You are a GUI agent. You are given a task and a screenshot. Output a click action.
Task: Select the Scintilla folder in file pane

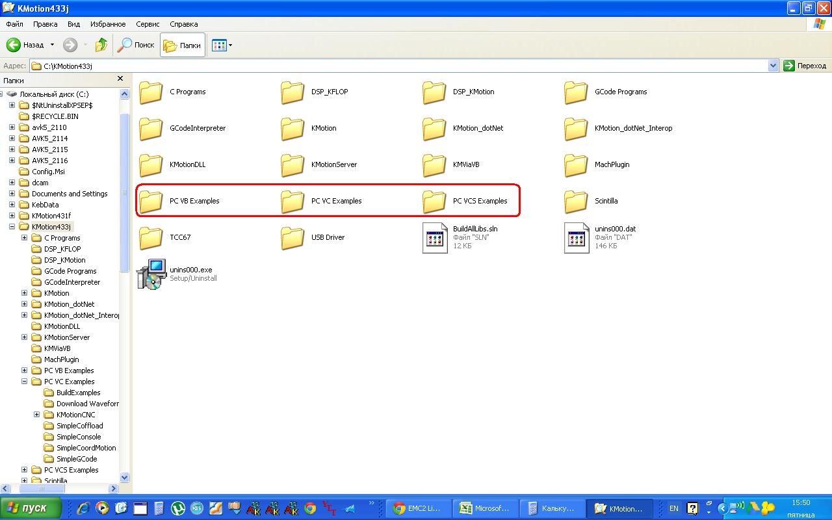tap(576, 201)
